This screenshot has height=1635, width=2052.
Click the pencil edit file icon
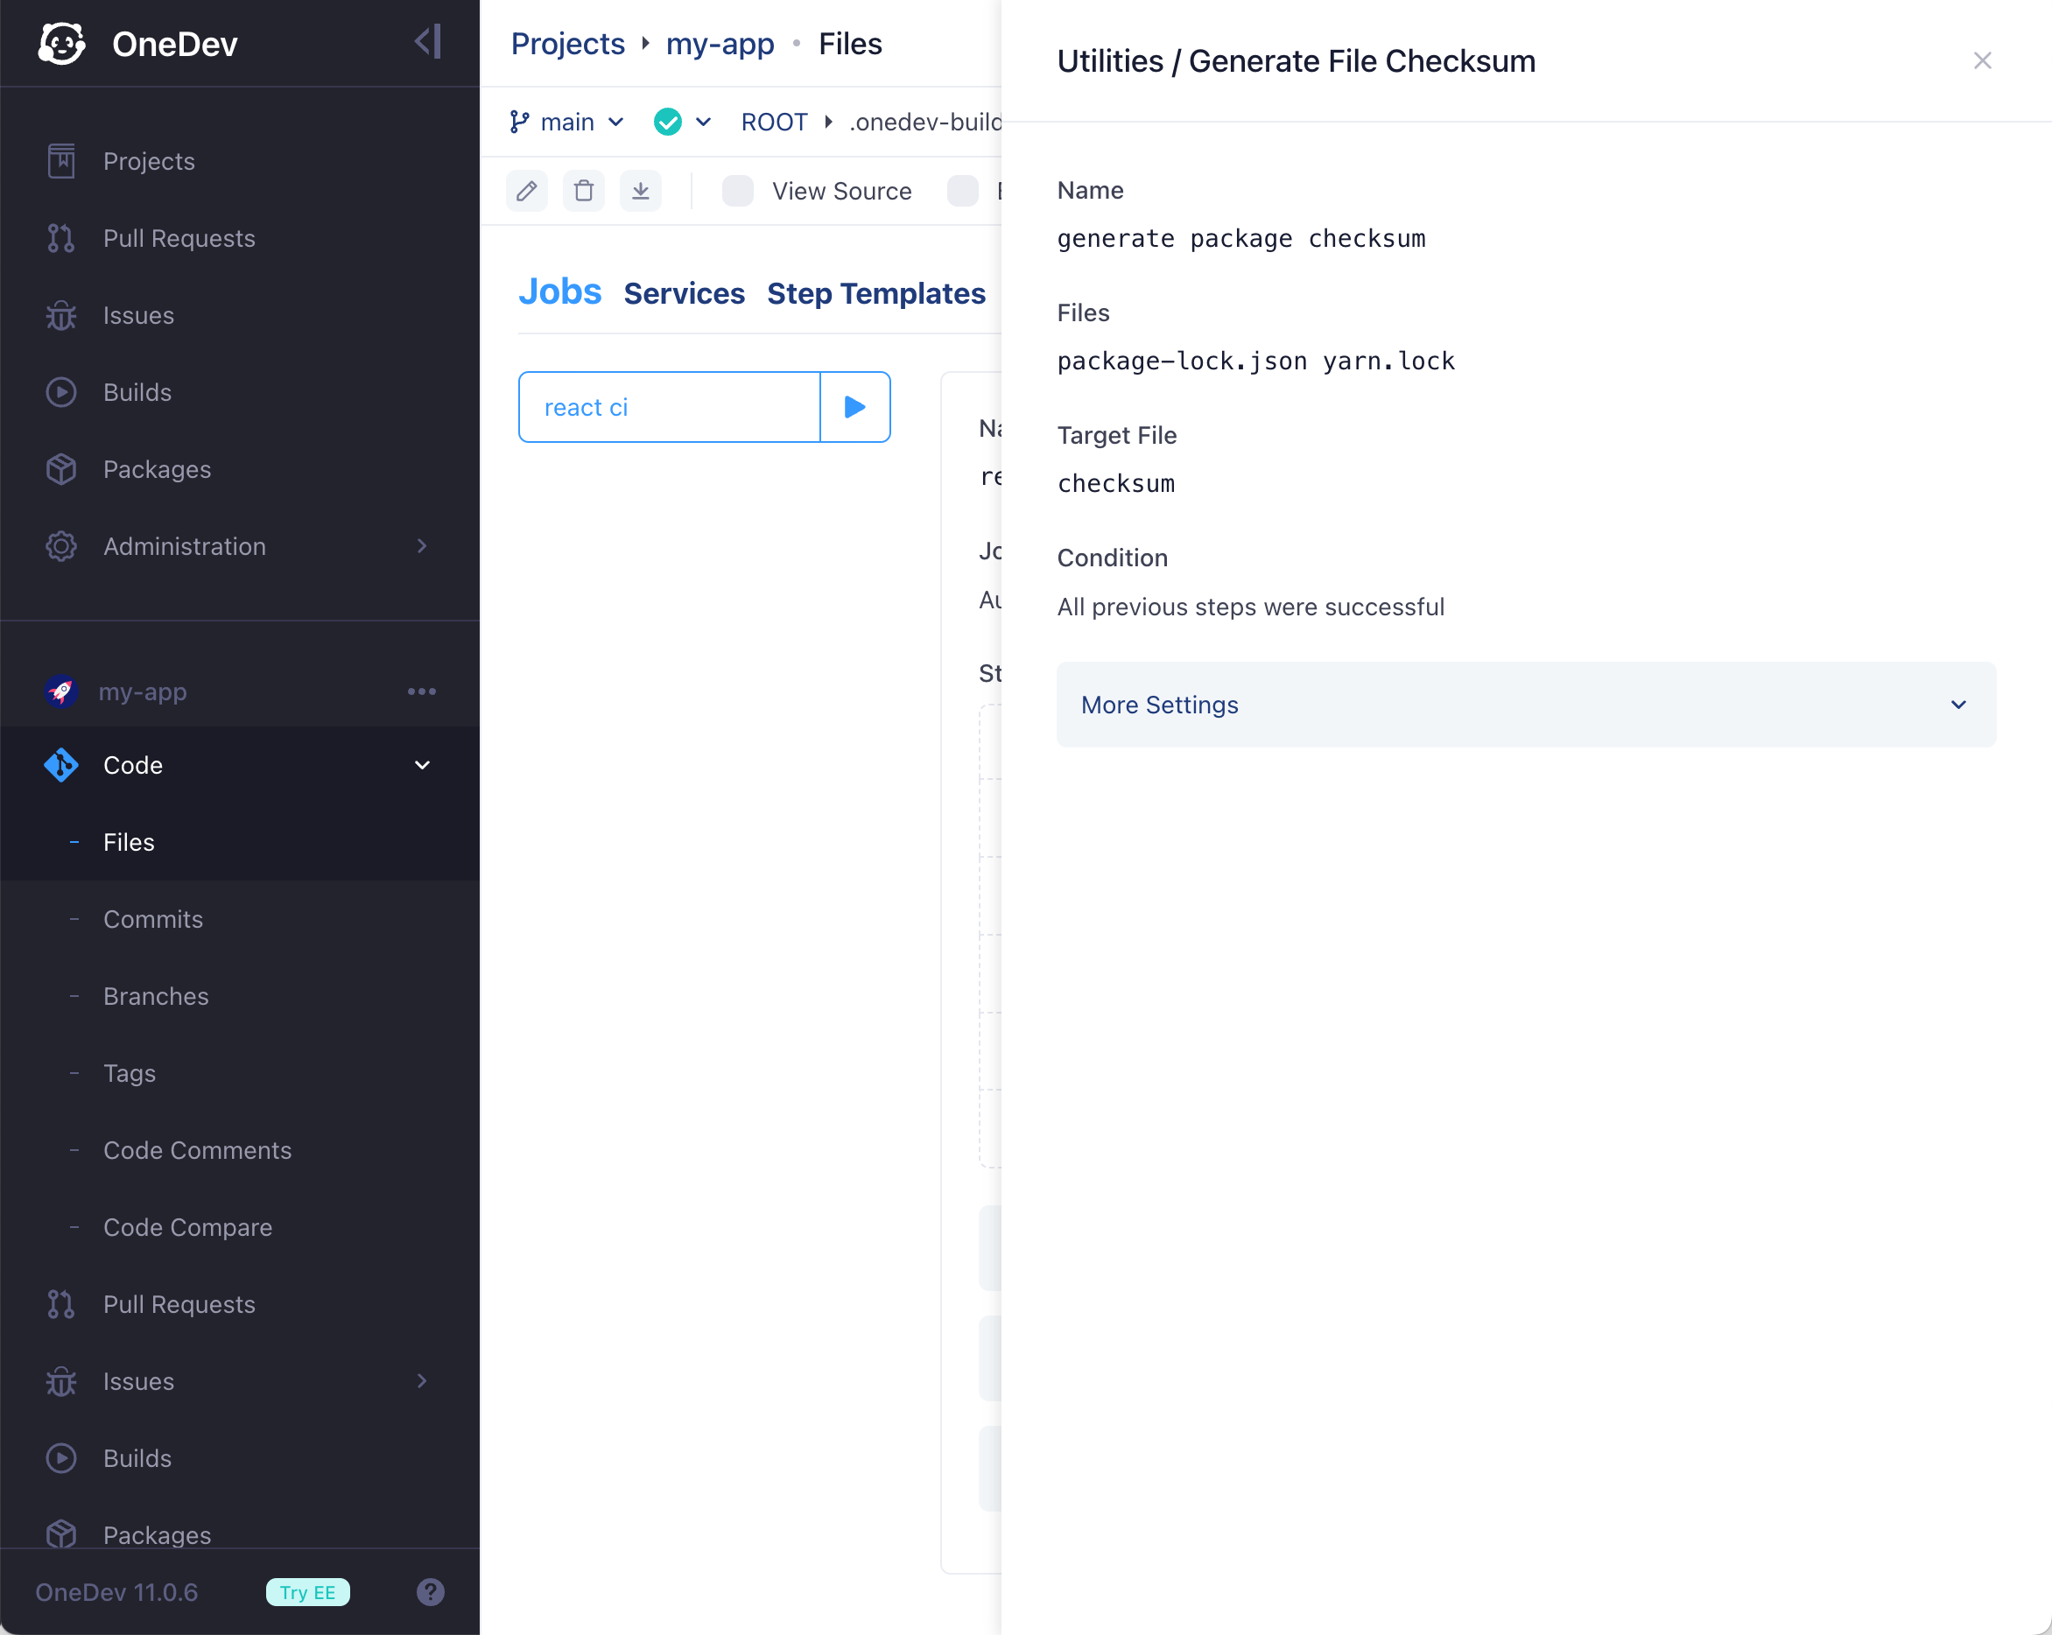pyautogui.click(x=526, y=192)
